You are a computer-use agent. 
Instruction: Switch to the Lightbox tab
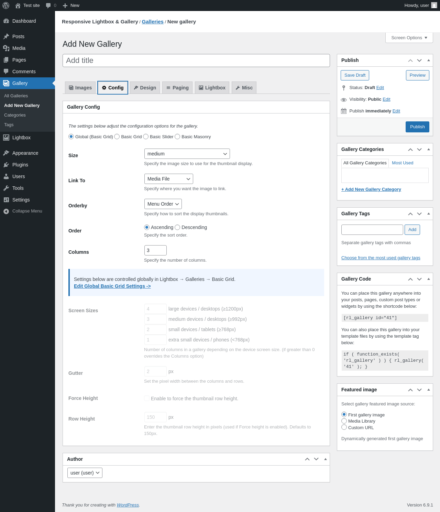(x=212, y=88)
